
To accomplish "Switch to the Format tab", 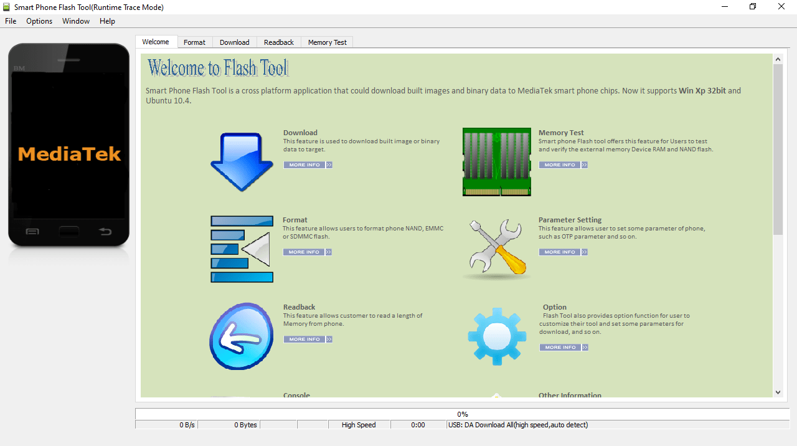I will coord(194,42).
